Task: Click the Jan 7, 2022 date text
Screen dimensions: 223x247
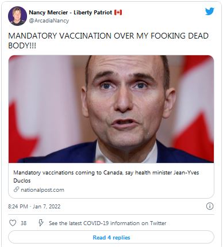Action: click(47, 207)
